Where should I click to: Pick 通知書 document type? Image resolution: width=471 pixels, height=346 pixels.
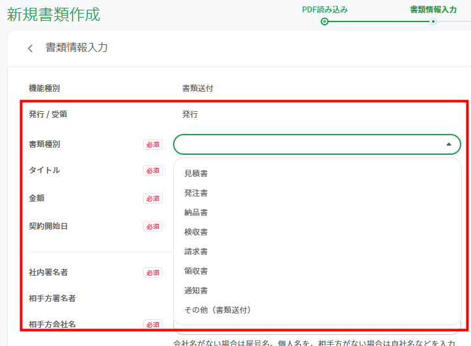tap(196, 291)
